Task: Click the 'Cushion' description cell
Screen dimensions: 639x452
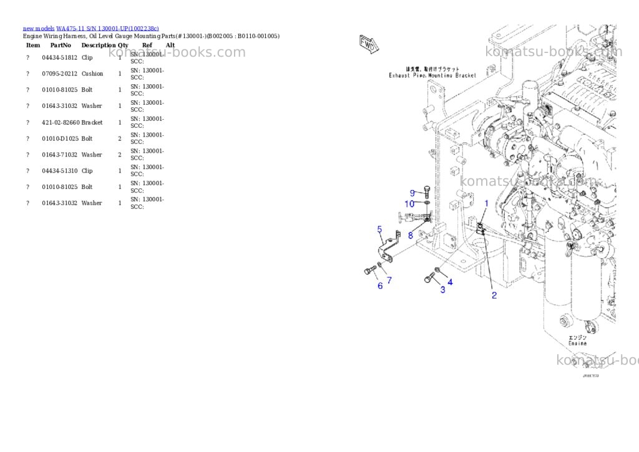Action: [92, 74]
